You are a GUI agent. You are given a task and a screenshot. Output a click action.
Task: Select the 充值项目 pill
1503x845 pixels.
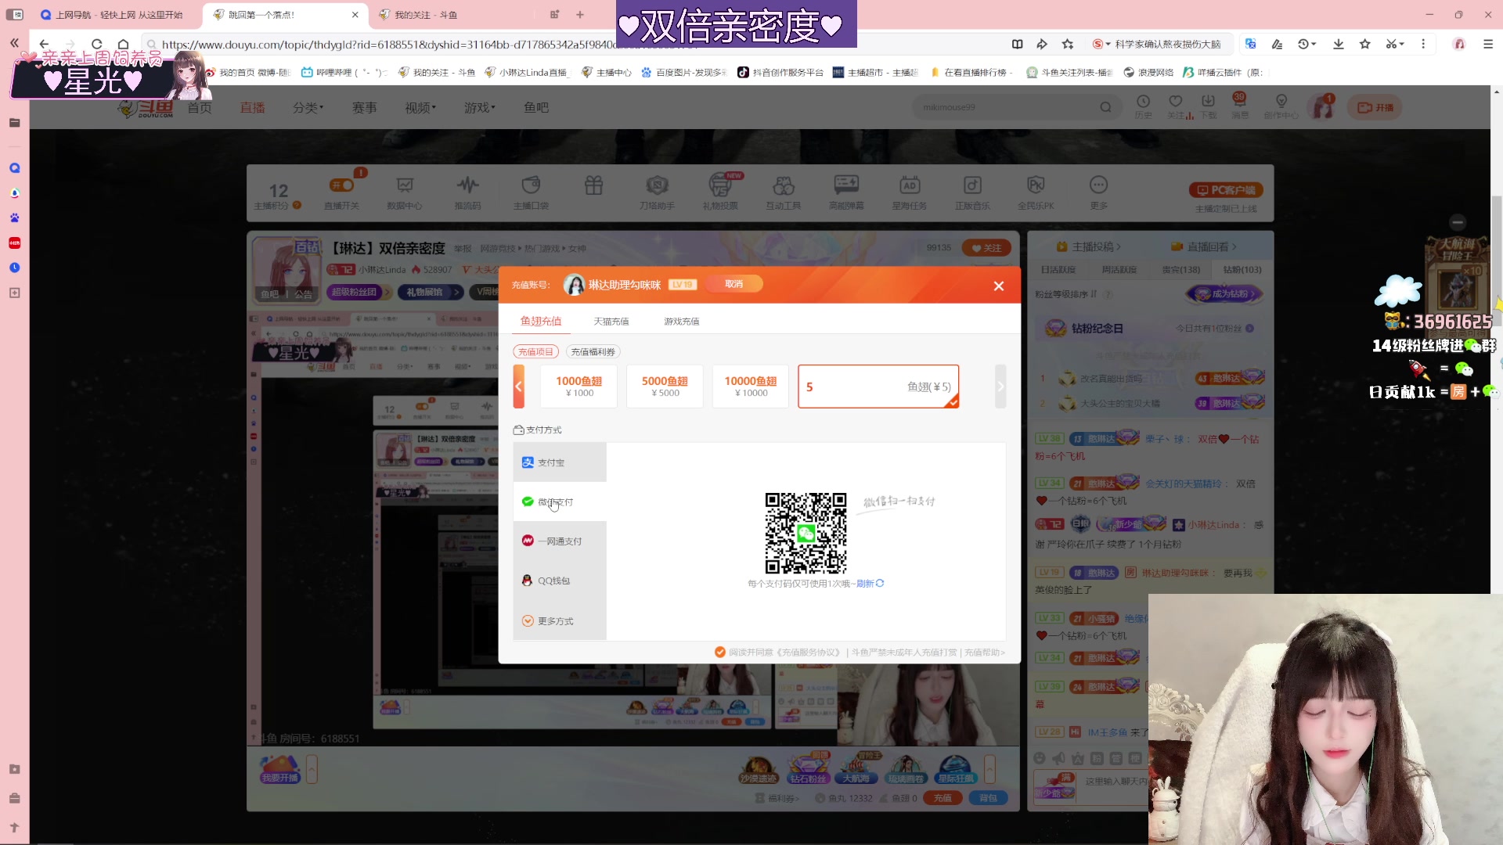coord(535,352)
